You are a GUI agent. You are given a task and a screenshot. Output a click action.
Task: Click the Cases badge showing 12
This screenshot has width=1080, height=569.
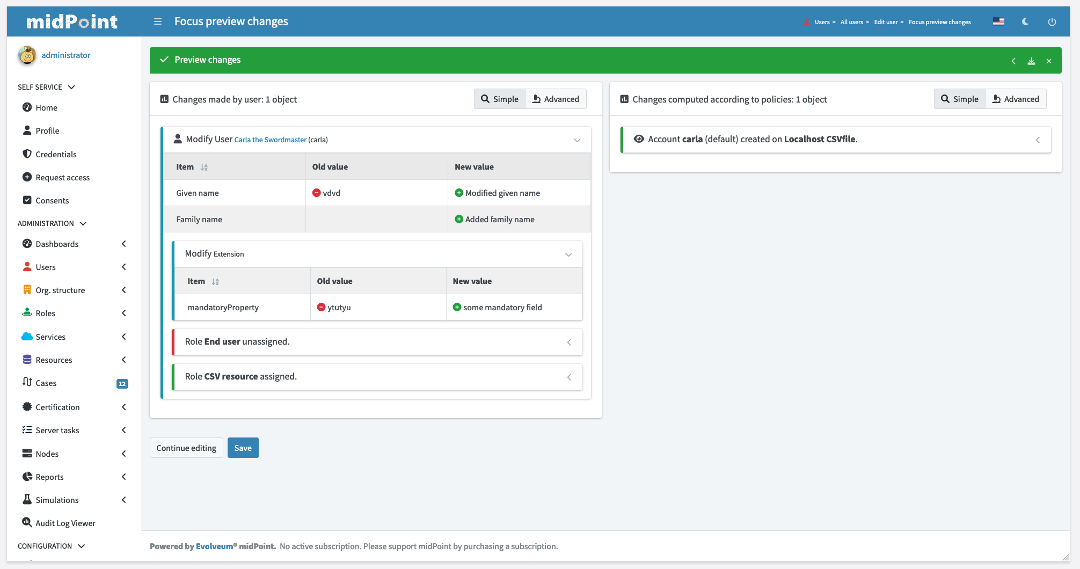coord(122,383)
